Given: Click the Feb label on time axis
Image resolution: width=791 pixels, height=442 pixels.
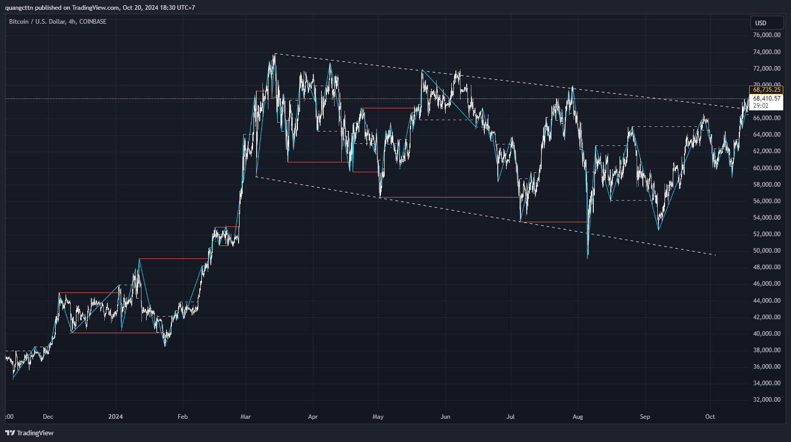Looking at the screenshot, I should coord(183,417).
